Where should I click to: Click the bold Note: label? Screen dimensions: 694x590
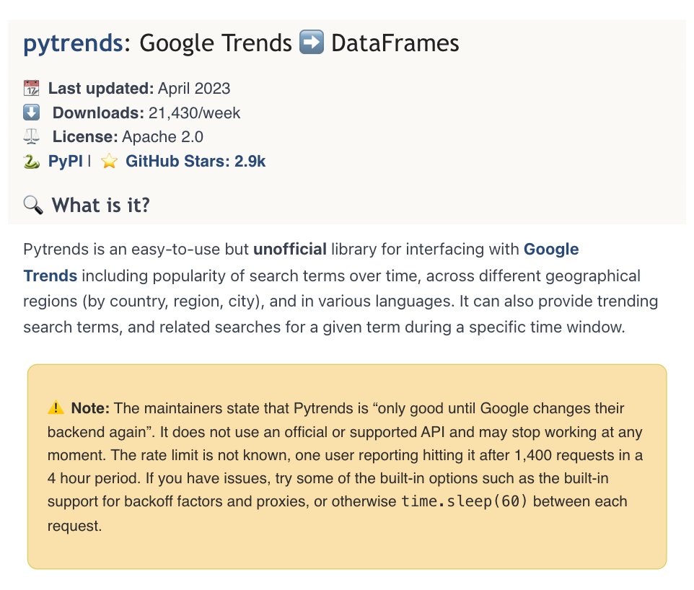point(90,408)
